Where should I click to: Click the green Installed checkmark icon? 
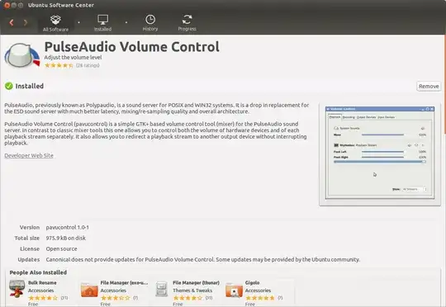(9, 86)
